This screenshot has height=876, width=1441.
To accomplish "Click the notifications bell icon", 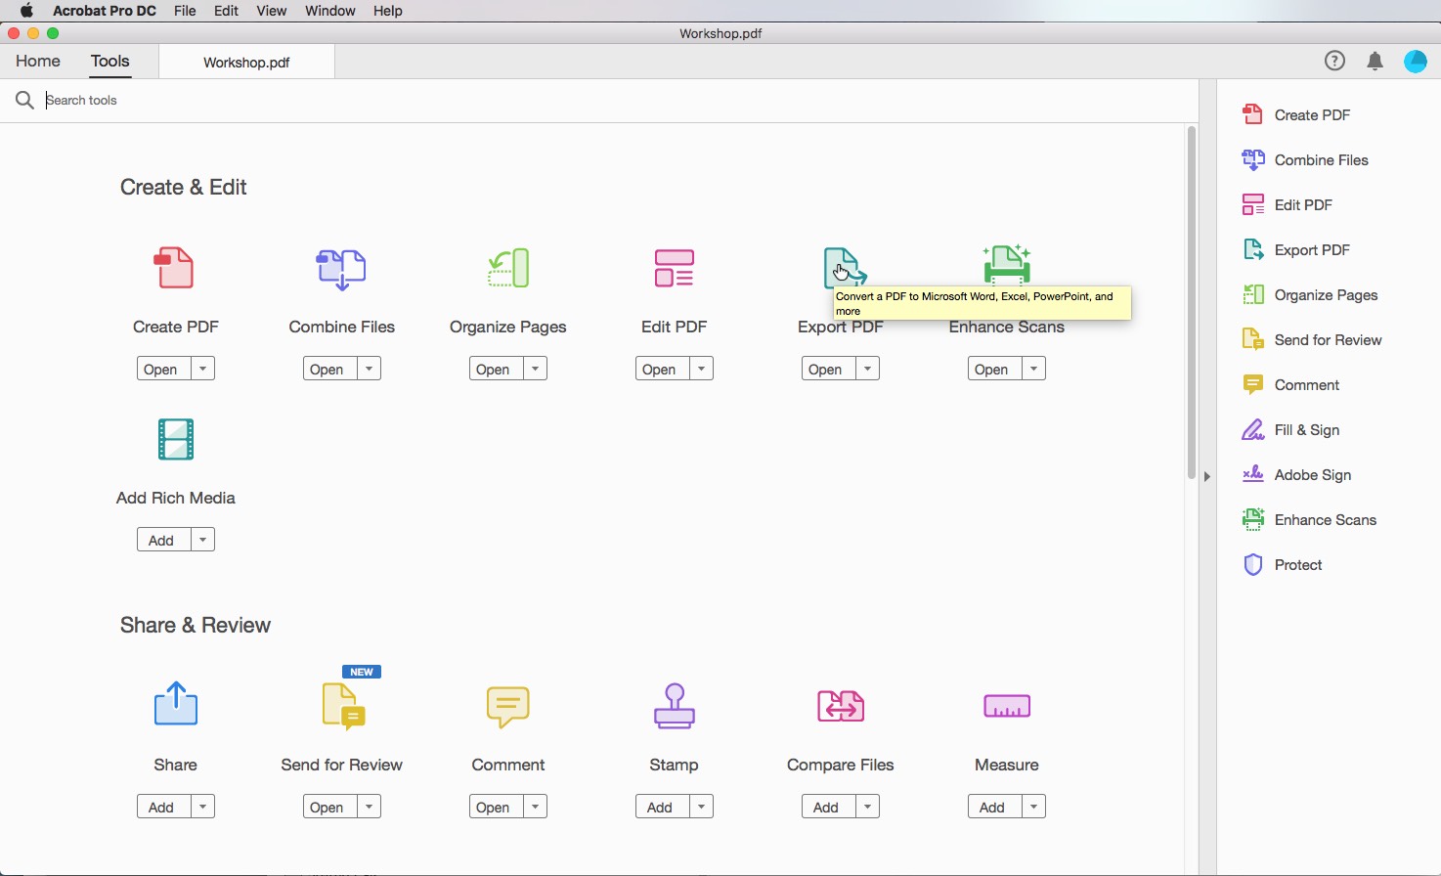I will (1375, 62).
